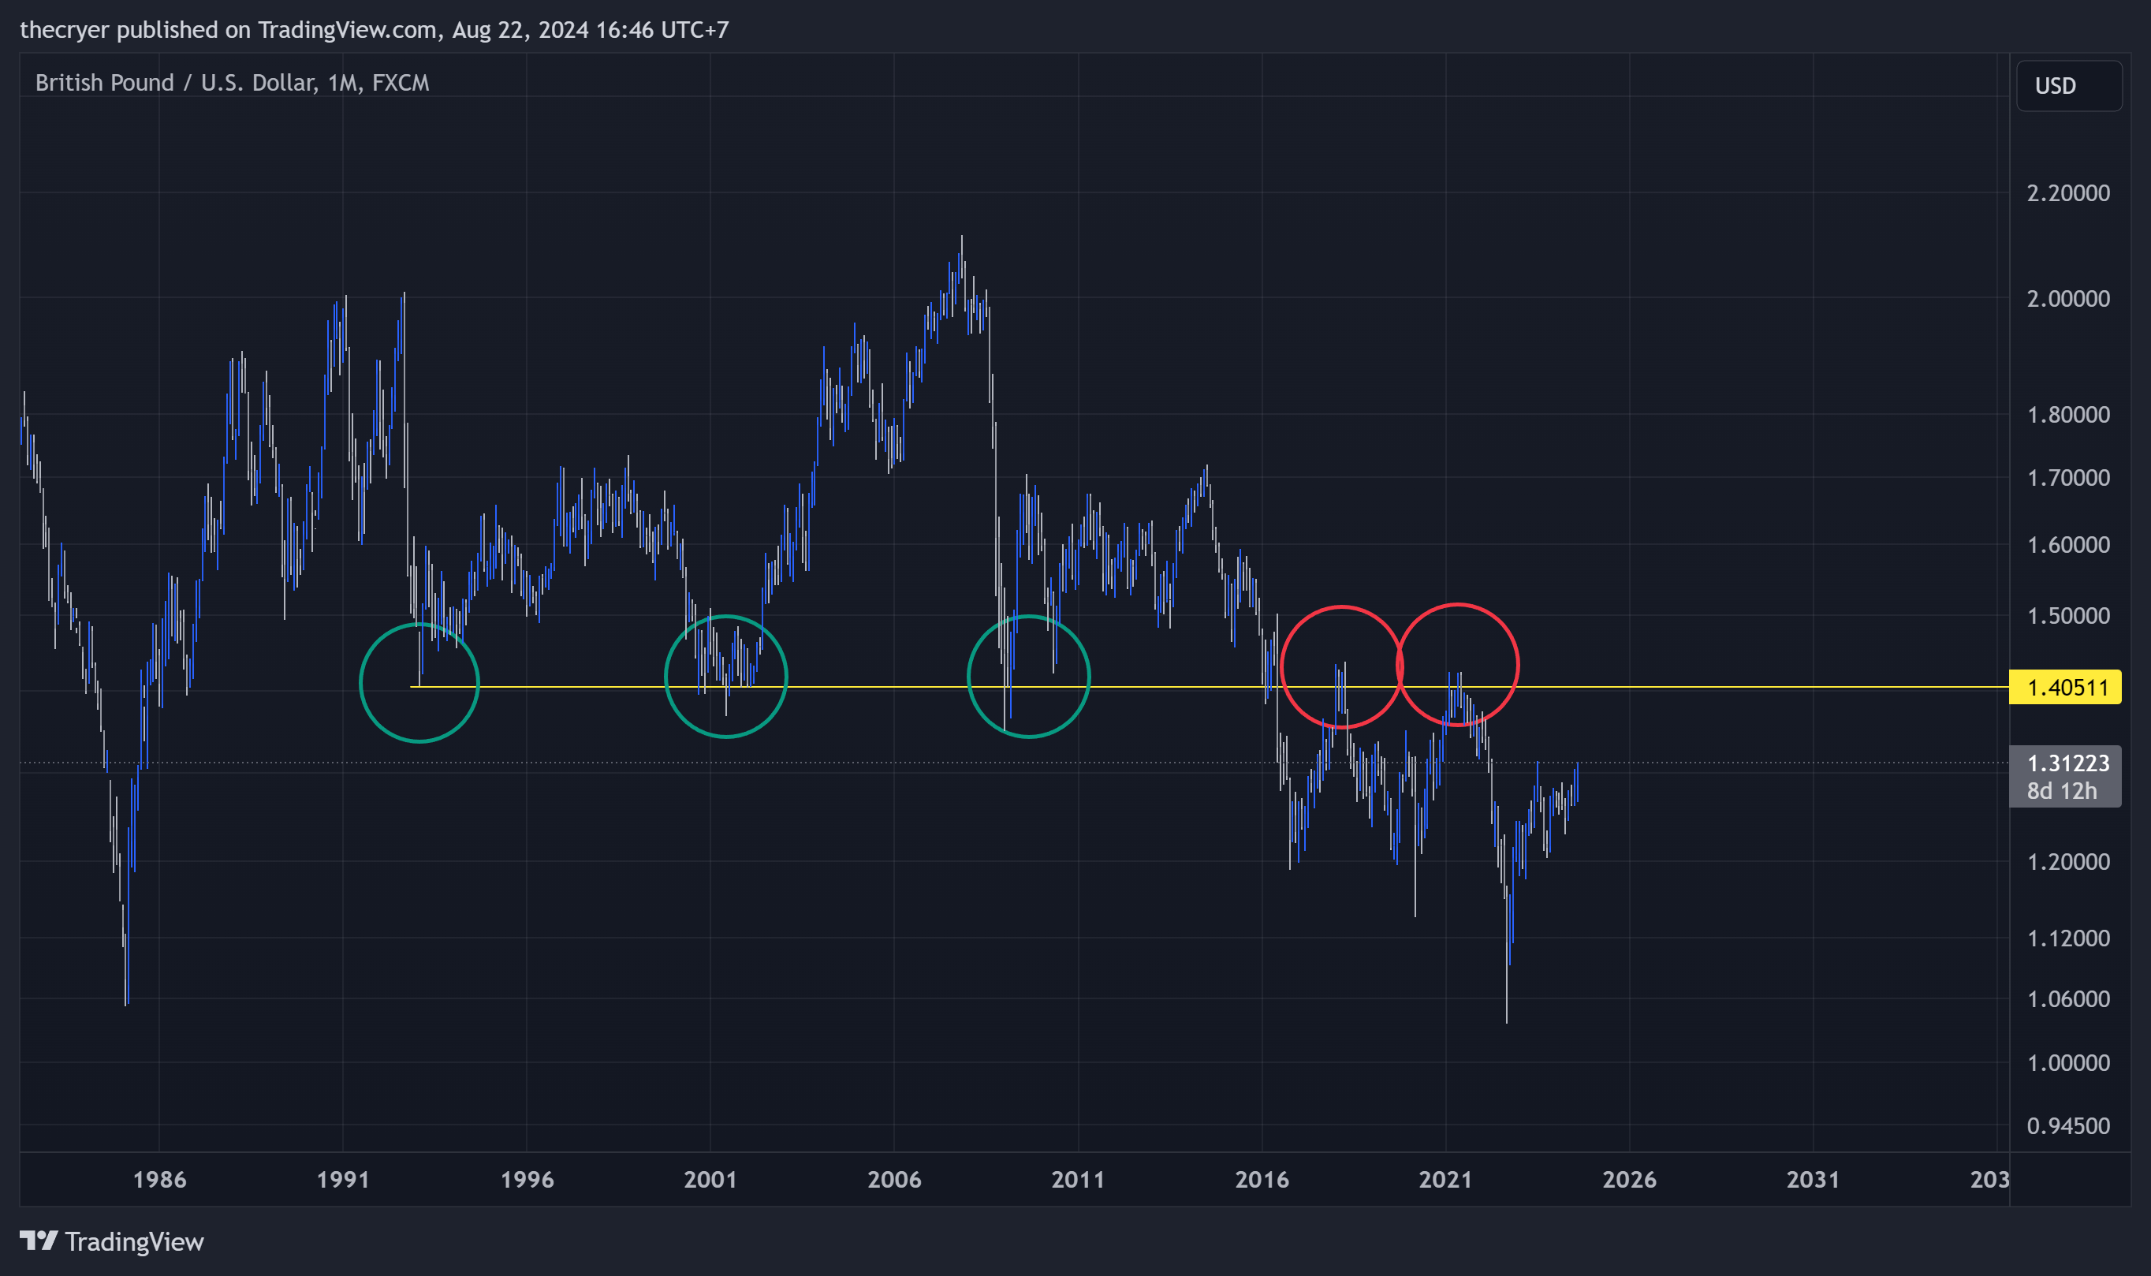Click the 1991 time axis label
The image size is (2151, 1276).
click(343, 1179)
